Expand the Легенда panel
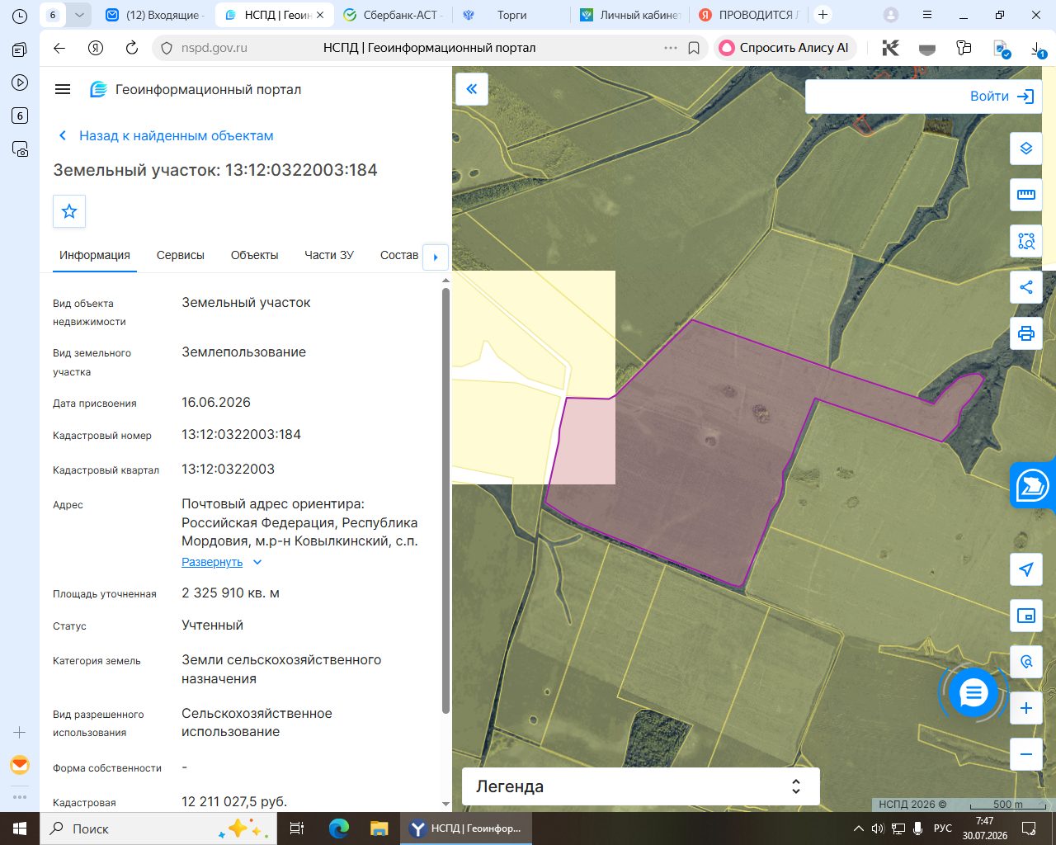 (641, 786)
